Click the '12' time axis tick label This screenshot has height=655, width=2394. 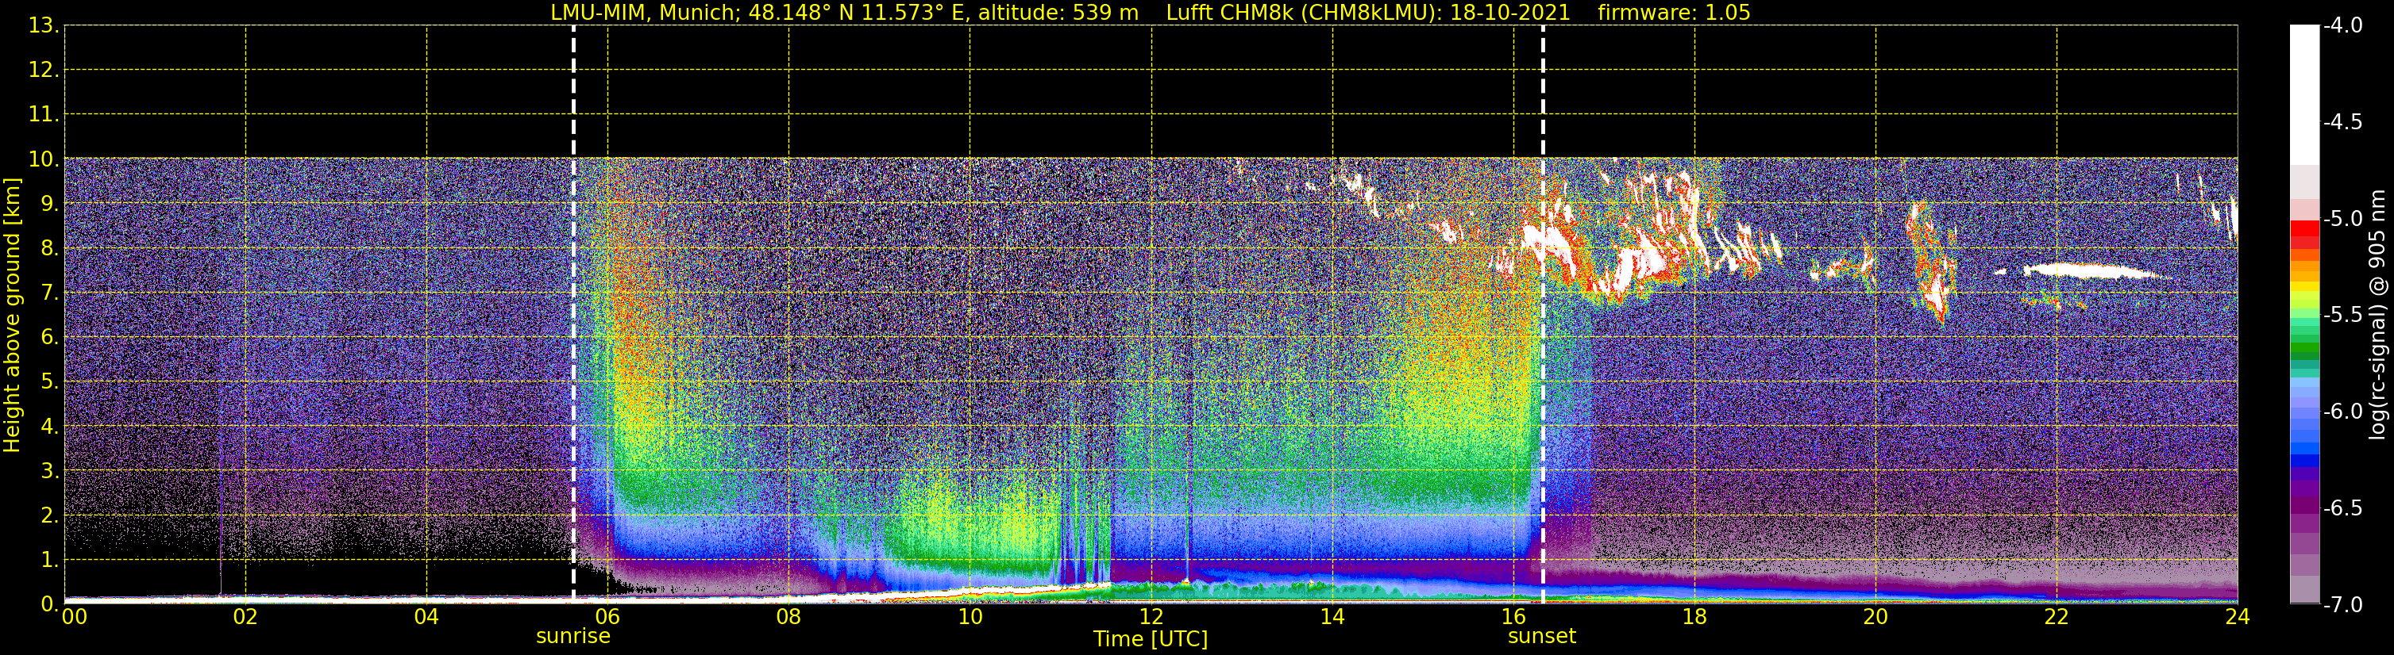pyautogui.click(x=1151, y=617)
